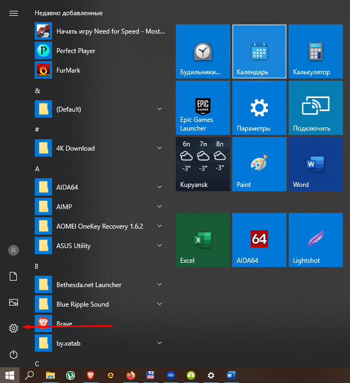Open Documents from the Start sidebar
Viewport: 350px width, 383px height.
[x=14, y=276]
